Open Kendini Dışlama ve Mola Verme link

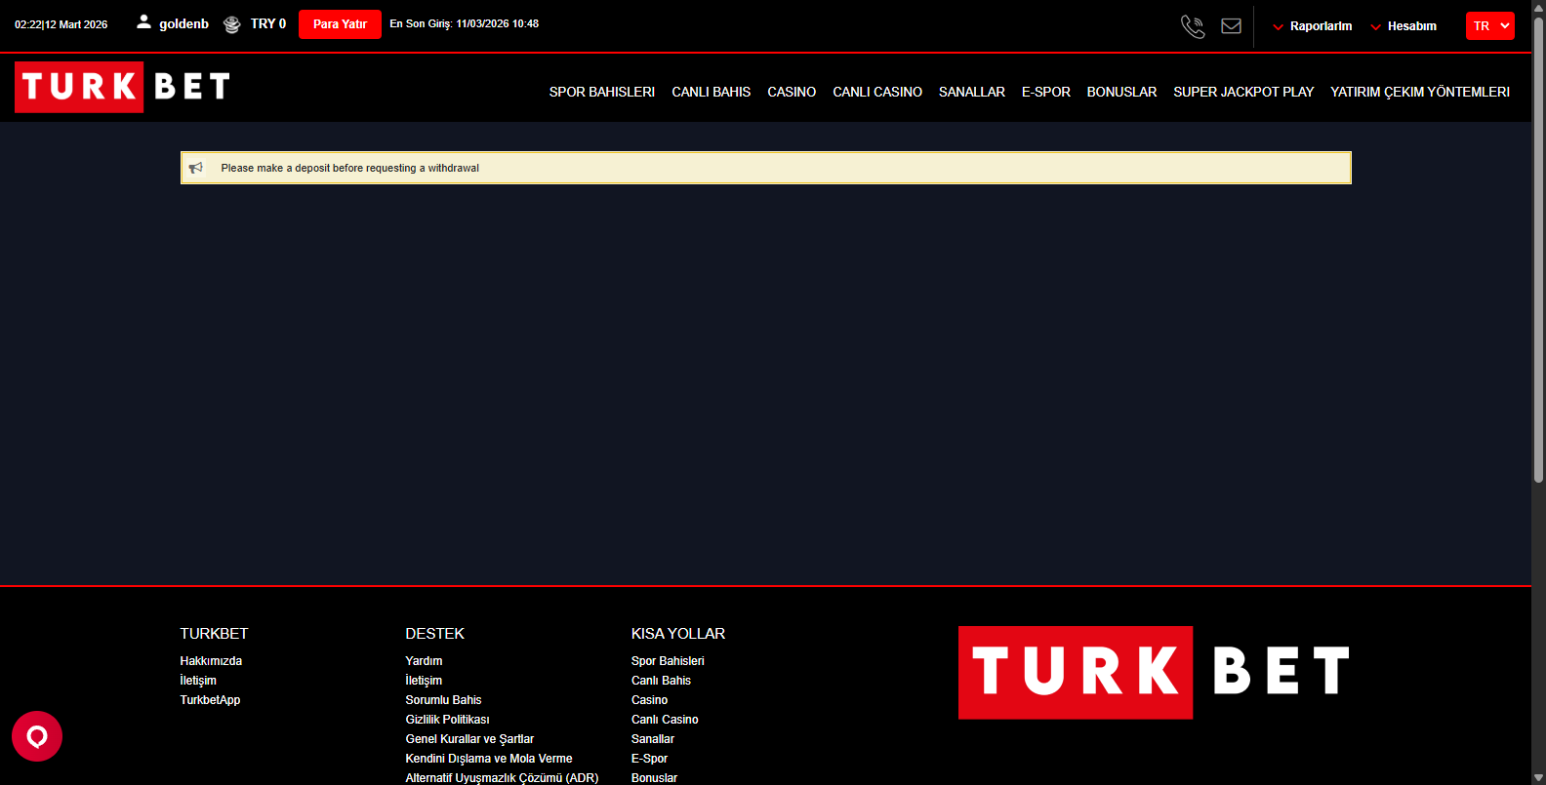489,759
